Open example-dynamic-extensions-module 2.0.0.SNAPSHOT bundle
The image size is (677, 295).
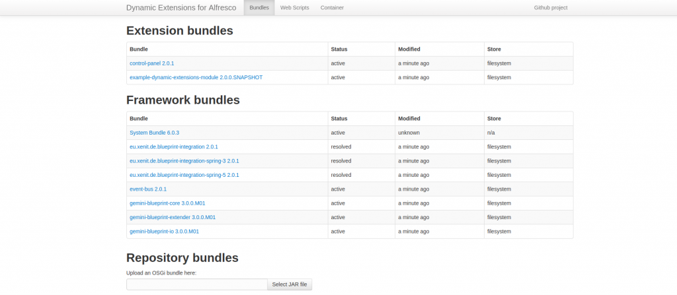click(x=196, y=78)
